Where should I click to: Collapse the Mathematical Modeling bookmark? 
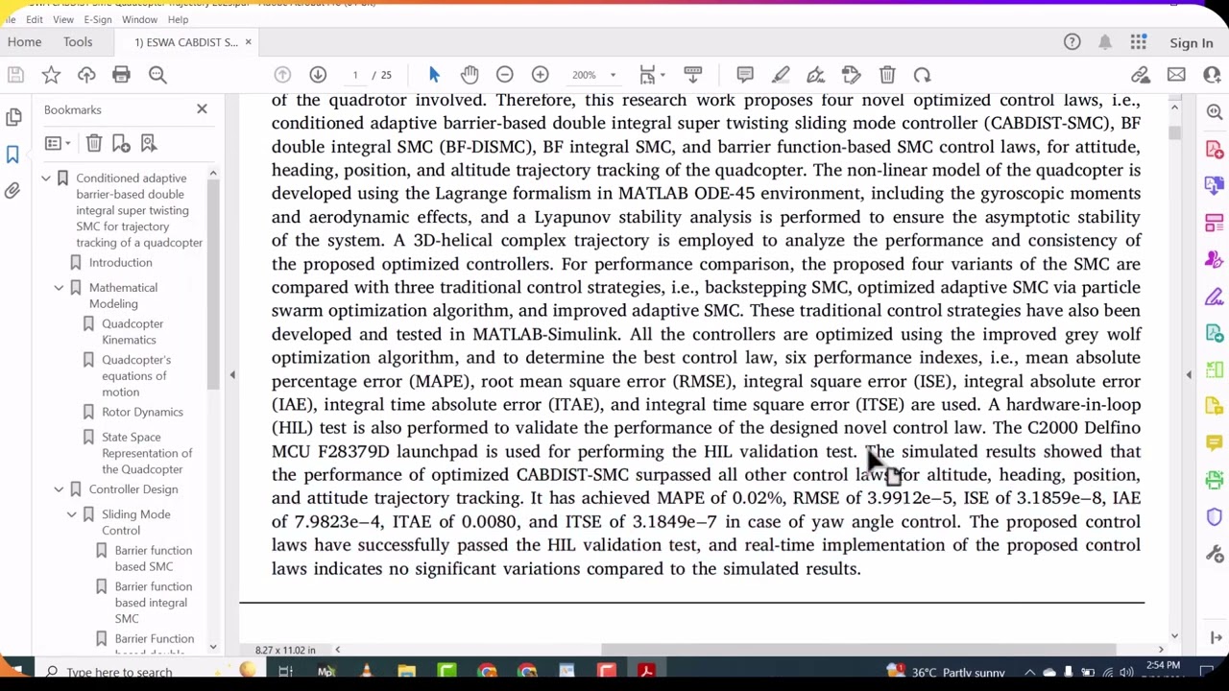(x=59, y=288)
